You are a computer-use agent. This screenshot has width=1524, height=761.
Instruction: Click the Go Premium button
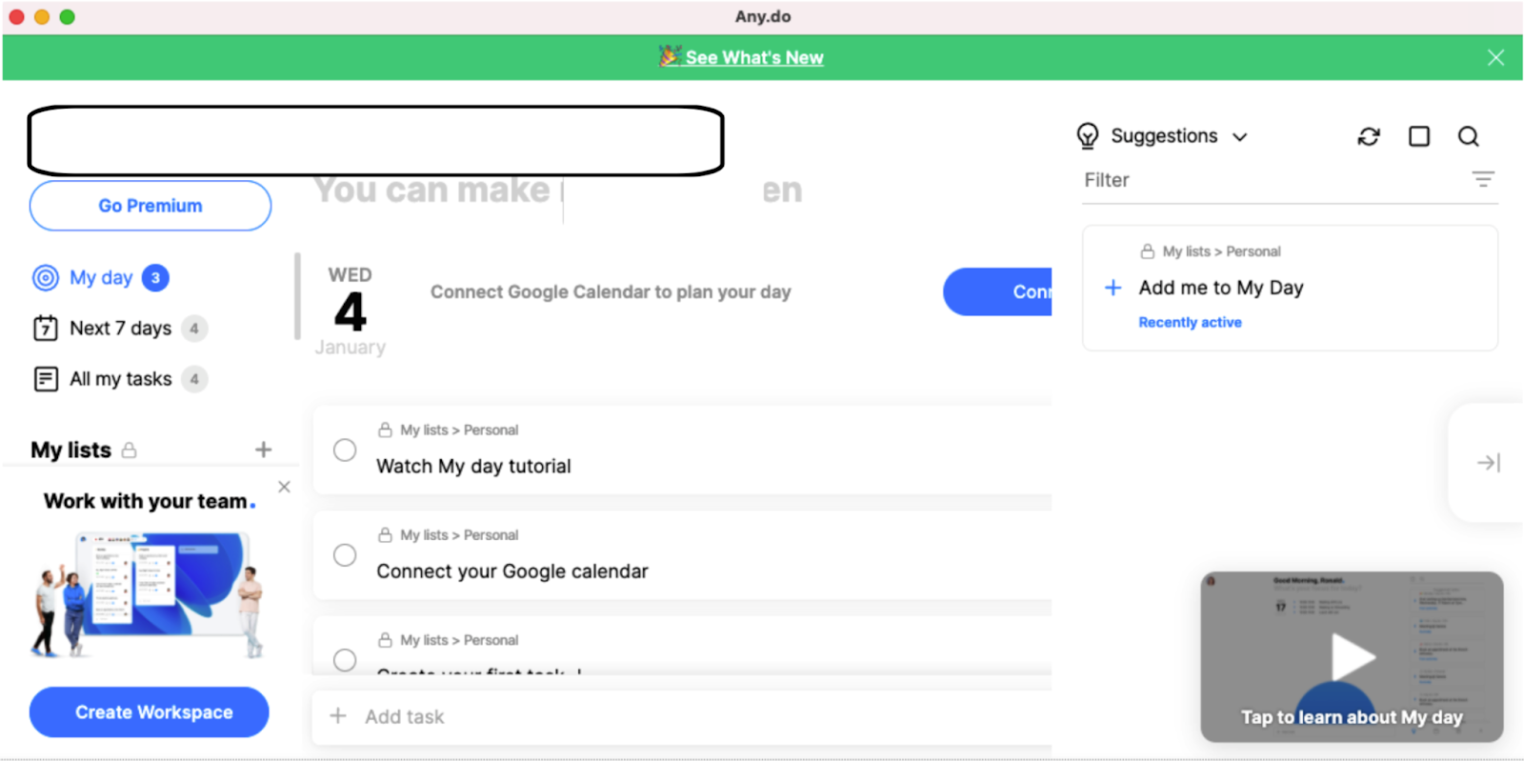click(x=150, y=206)
